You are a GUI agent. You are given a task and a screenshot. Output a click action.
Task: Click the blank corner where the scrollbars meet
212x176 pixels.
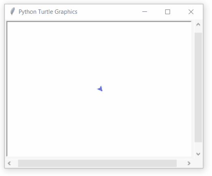pos(198,163)
